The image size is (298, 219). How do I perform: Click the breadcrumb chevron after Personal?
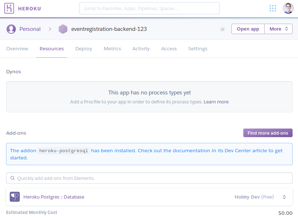pos(50,29)
